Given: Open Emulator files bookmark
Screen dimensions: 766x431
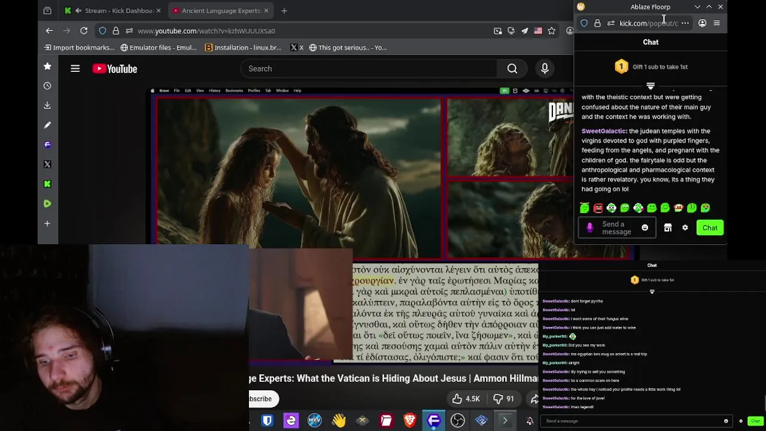Looking at the screenshot, I should (x=159, y=47).
